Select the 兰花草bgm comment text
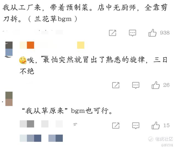Image resolution: width=176 pixels, height=149 pixels. (x=85, y=13)
